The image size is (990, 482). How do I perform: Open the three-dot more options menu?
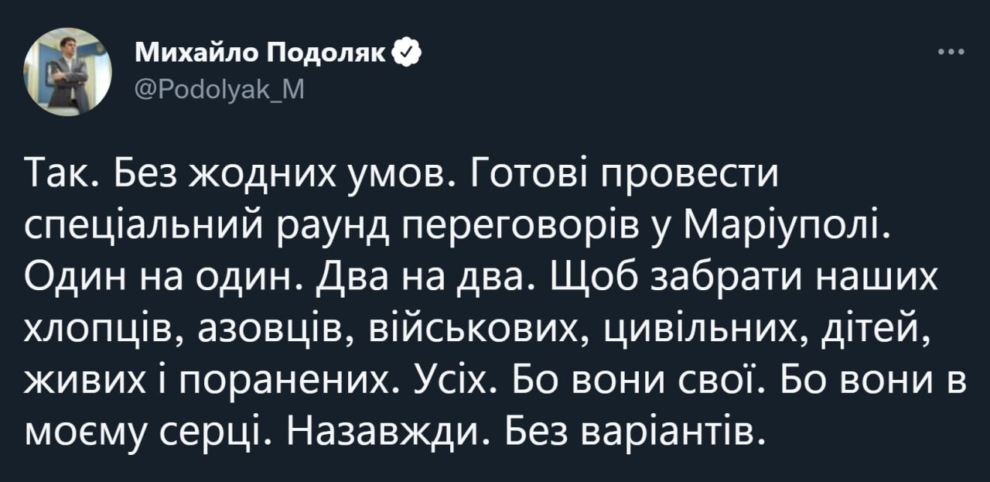951,53
